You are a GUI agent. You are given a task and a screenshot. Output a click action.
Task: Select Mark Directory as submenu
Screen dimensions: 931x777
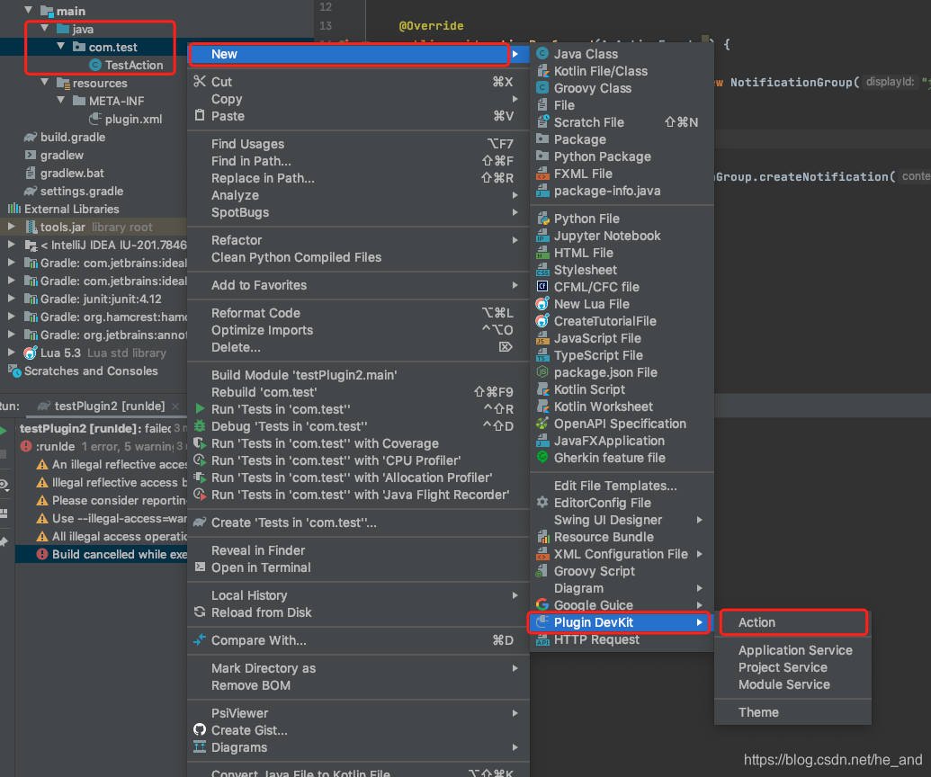(358, 668)
